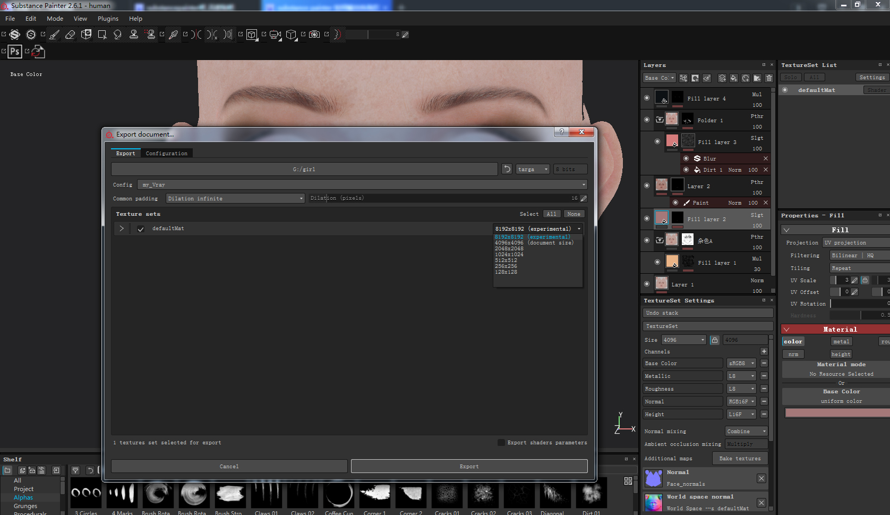
Task: Open the Dilation infinite padding dropdown
Action: pyautogui.click(x=235, y=198)
